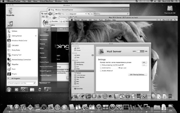Launch Magnifier from the Start menu

22,64
